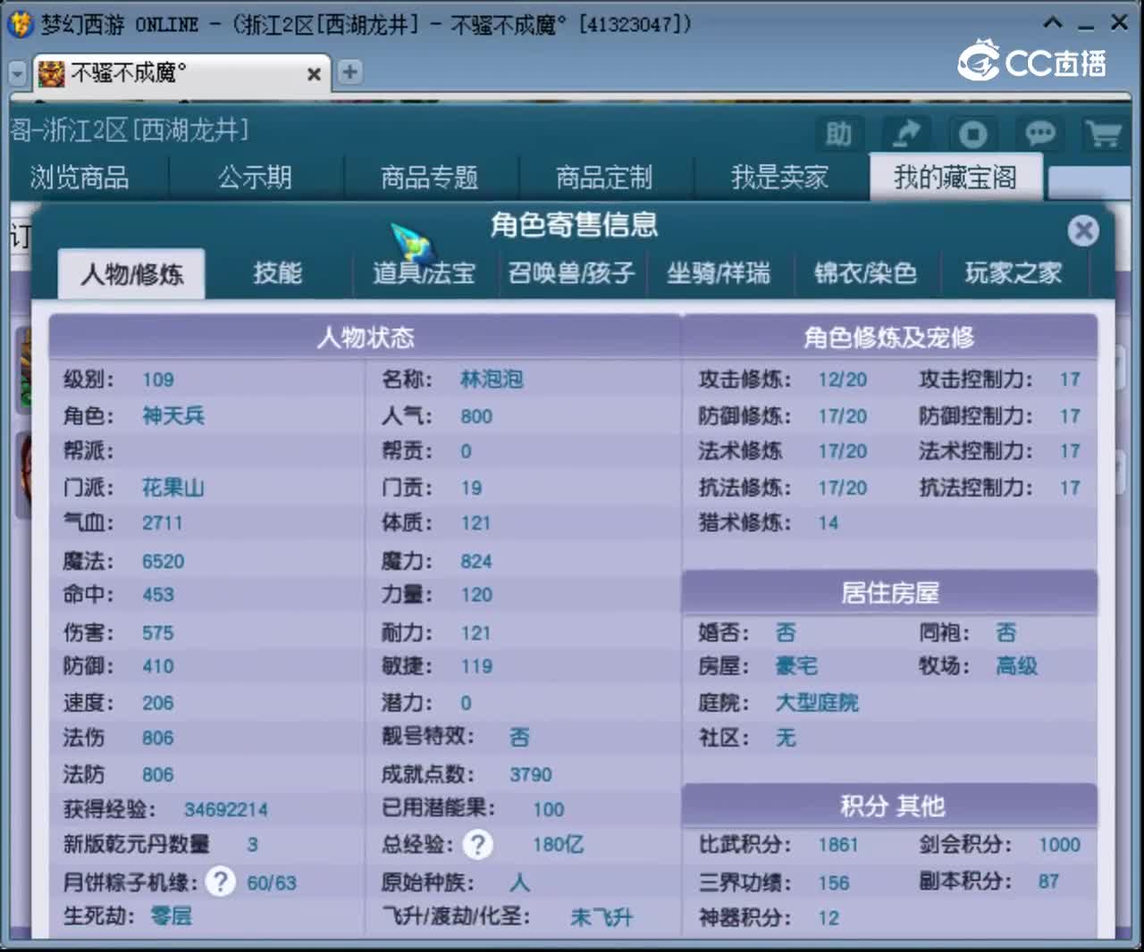Click the 猎术修炼 value 14

(829, 522)
